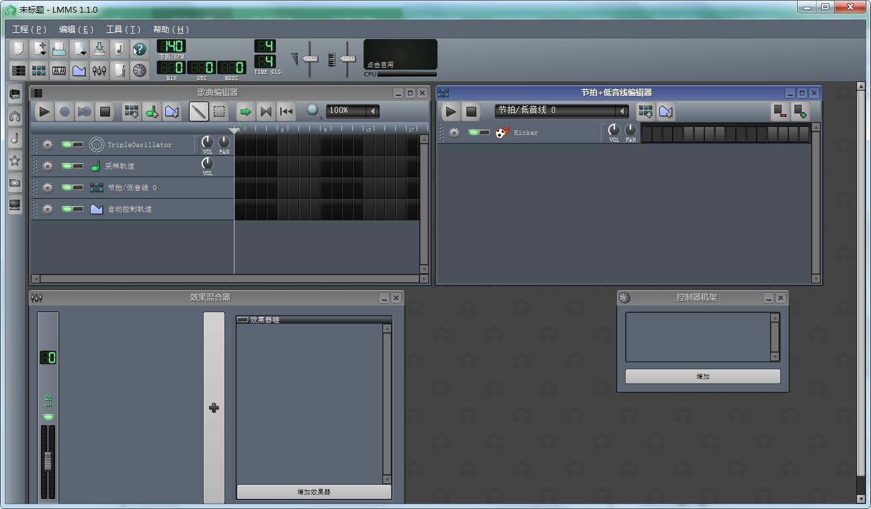The height and width of the screenshot is (509, 871).
Task: Toggle the 效果器链 effects chain LED
Action: click(x=243, y=320)
